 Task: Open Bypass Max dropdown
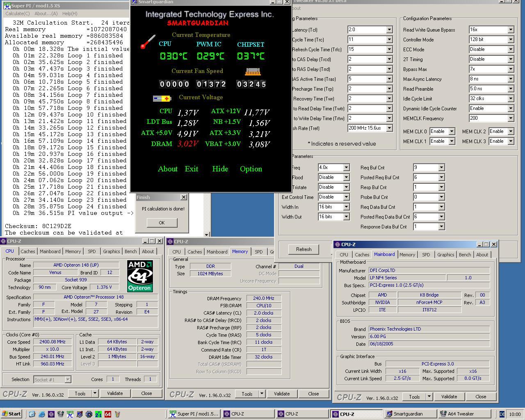click(x=511, y=69)
